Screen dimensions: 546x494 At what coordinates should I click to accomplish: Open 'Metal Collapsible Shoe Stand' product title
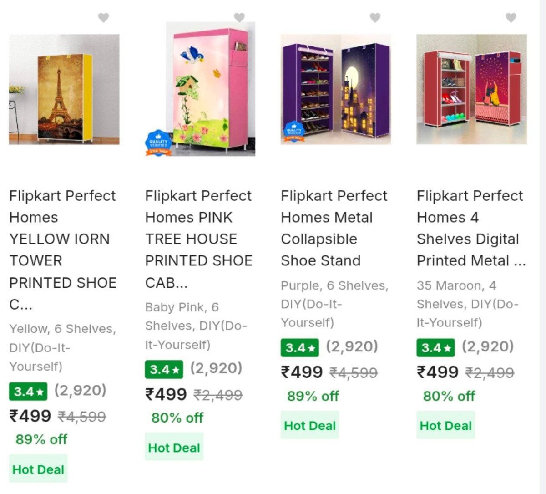coord(334,228)
